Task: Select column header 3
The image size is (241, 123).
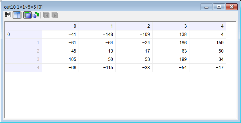Action: coord(171,26)
